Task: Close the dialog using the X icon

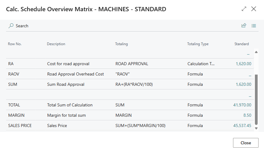Action: 254,9
